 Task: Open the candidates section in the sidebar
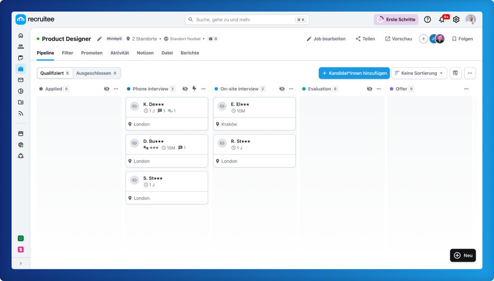click(20, 46)
